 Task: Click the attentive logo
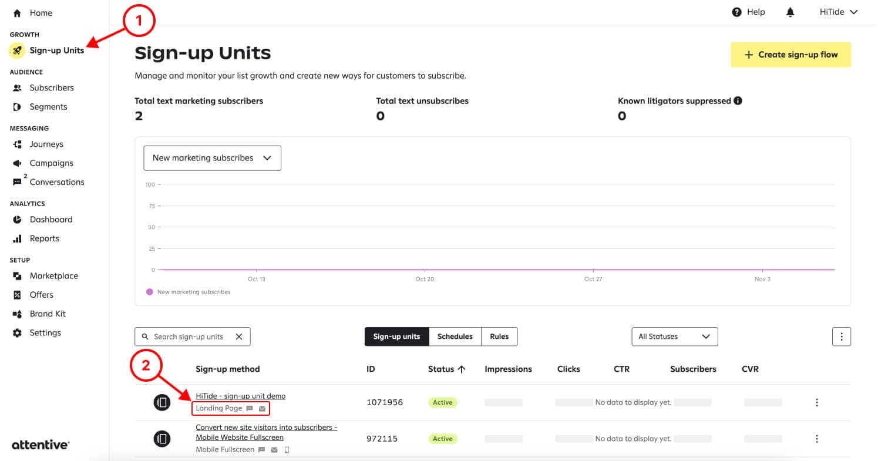pos(41,445)
